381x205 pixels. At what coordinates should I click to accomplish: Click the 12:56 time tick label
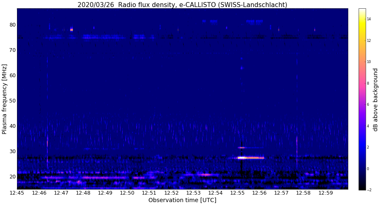[x=260, y=193]
